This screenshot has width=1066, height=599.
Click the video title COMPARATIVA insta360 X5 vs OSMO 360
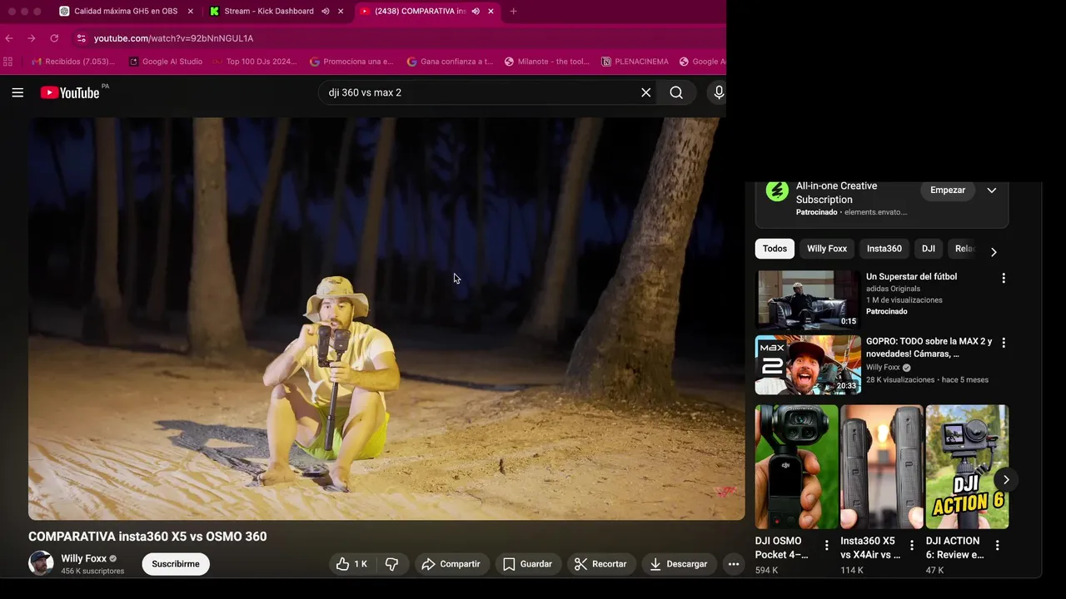point(147,537)
